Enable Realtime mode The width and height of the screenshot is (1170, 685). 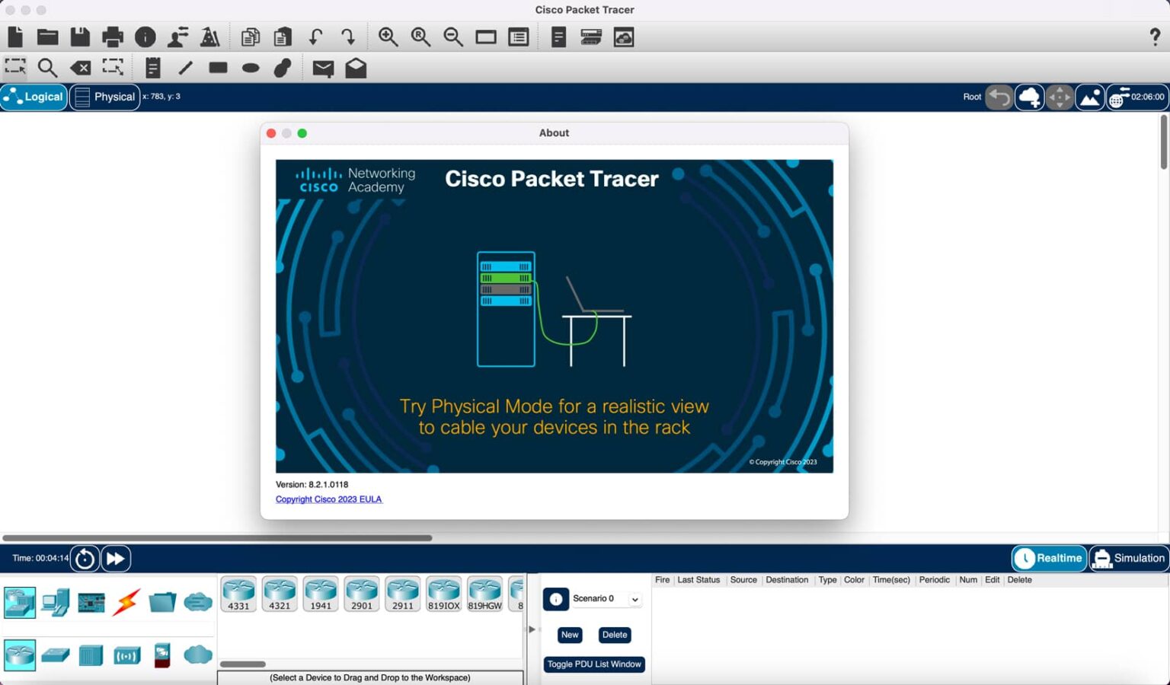pos(1049,558)
